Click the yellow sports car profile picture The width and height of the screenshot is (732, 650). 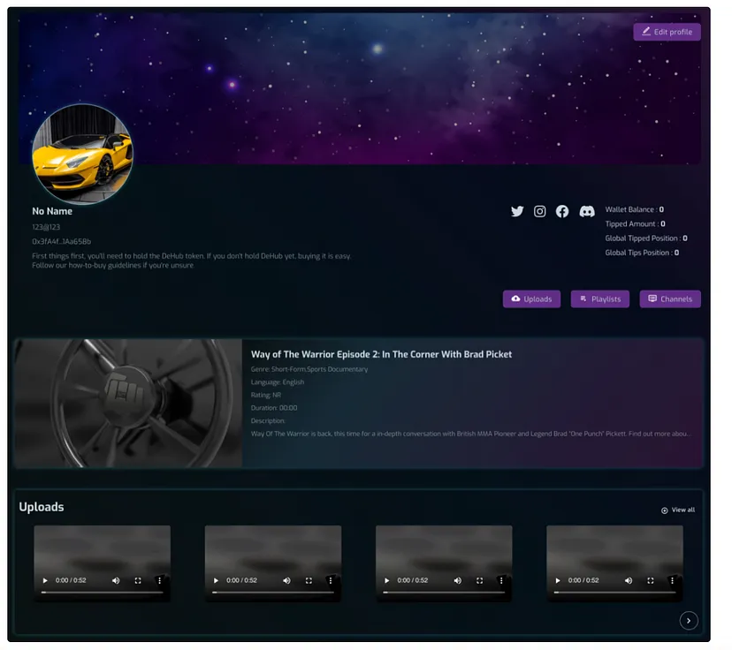click(82, 155)
